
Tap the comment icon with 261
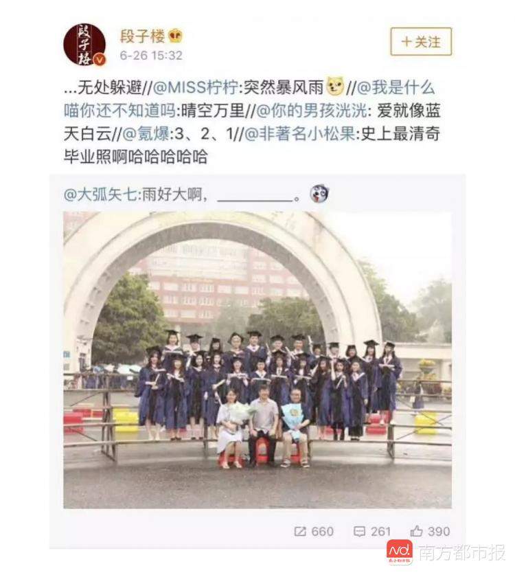click(x=372, y=531)
